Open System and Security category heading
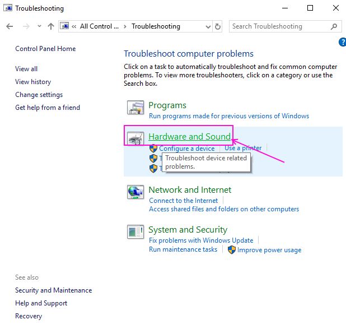 [x=188, y=230]
